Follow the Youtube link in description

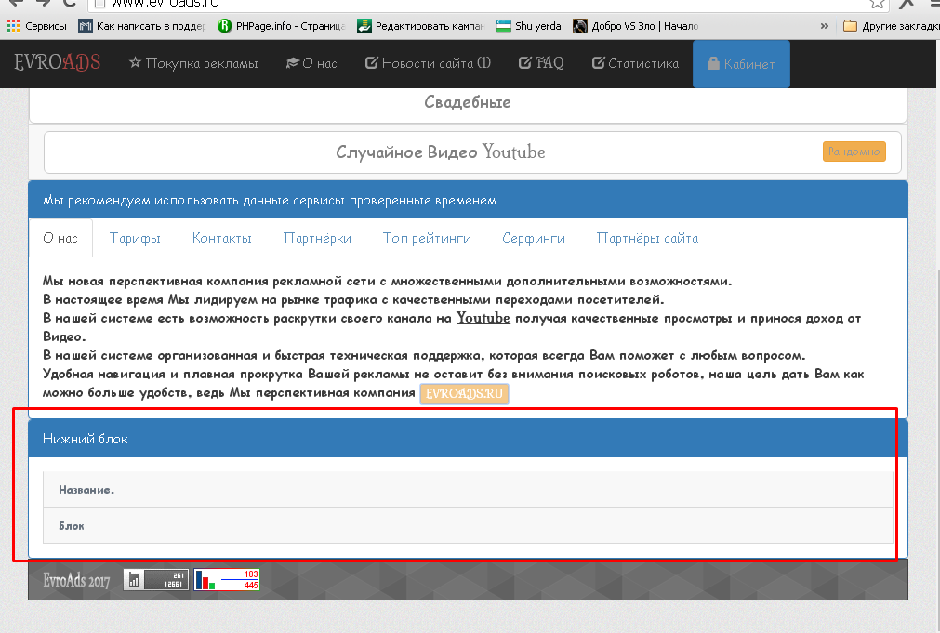point(483,318)
